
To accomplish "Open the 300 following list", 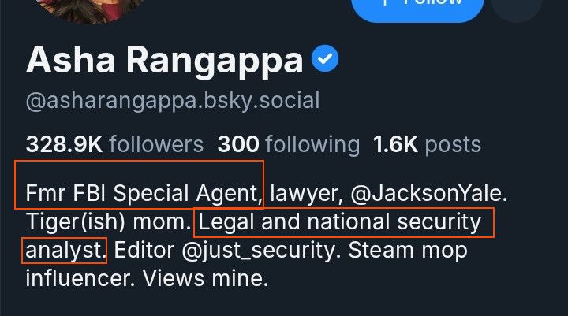I will pos(289,144).
